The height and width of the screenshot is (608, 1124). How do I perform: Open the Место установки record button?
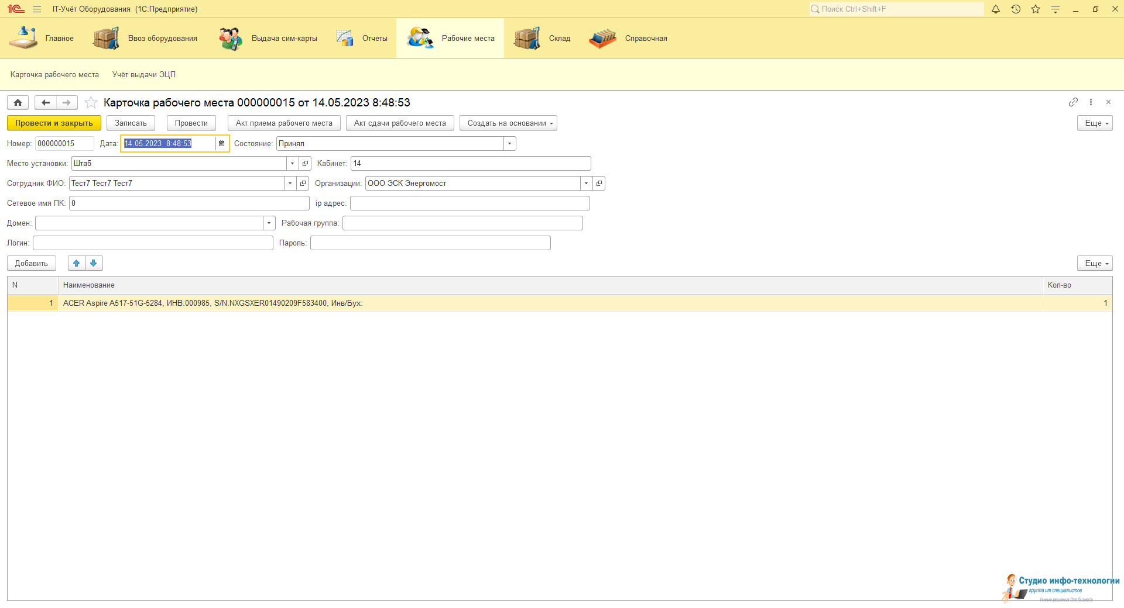[305, 164]
